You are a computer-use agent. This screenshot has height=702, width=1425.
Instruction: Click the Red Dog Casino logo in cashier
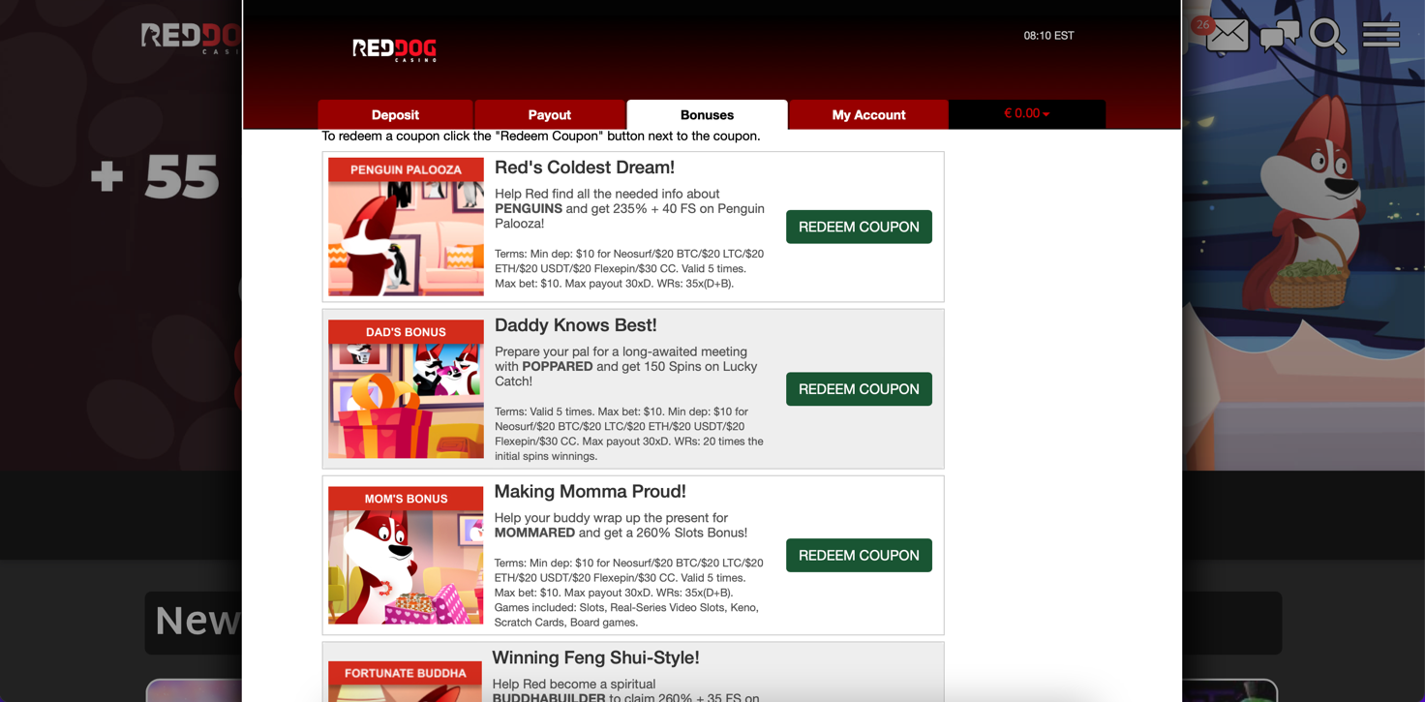395,49
